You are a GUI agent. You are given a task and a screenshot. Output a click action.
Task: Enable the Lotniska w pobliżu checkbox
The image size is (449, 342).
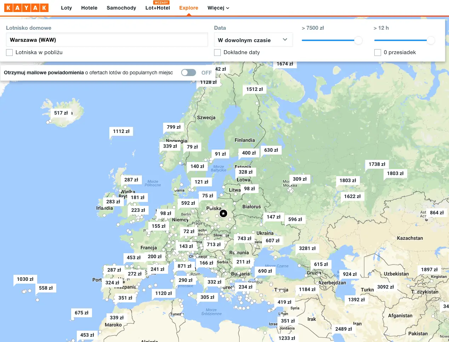coord(10,52)
